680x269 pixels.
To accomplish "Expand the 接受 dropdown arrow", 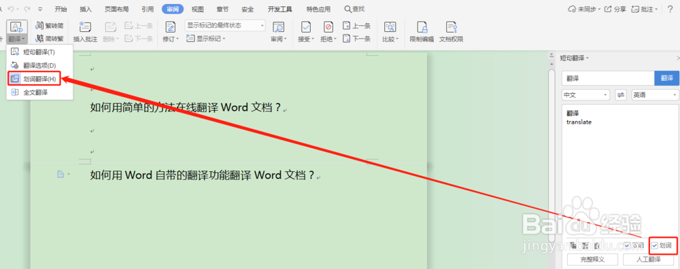I will (313, 39).
